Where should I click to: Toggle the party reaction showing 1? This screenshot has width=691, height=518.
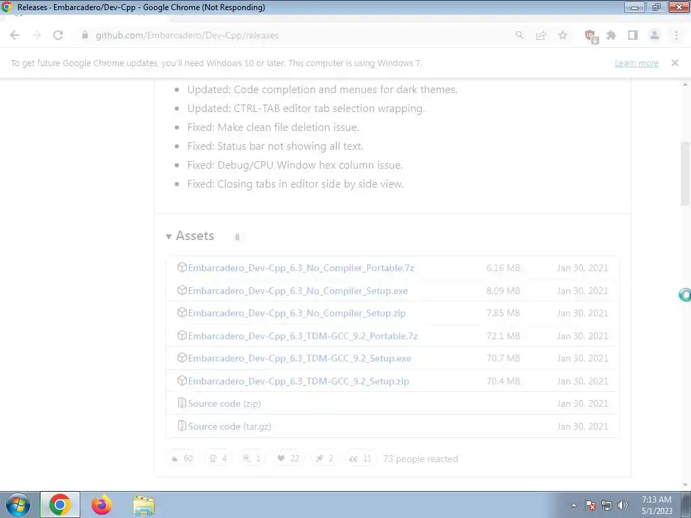coord(252,459)
